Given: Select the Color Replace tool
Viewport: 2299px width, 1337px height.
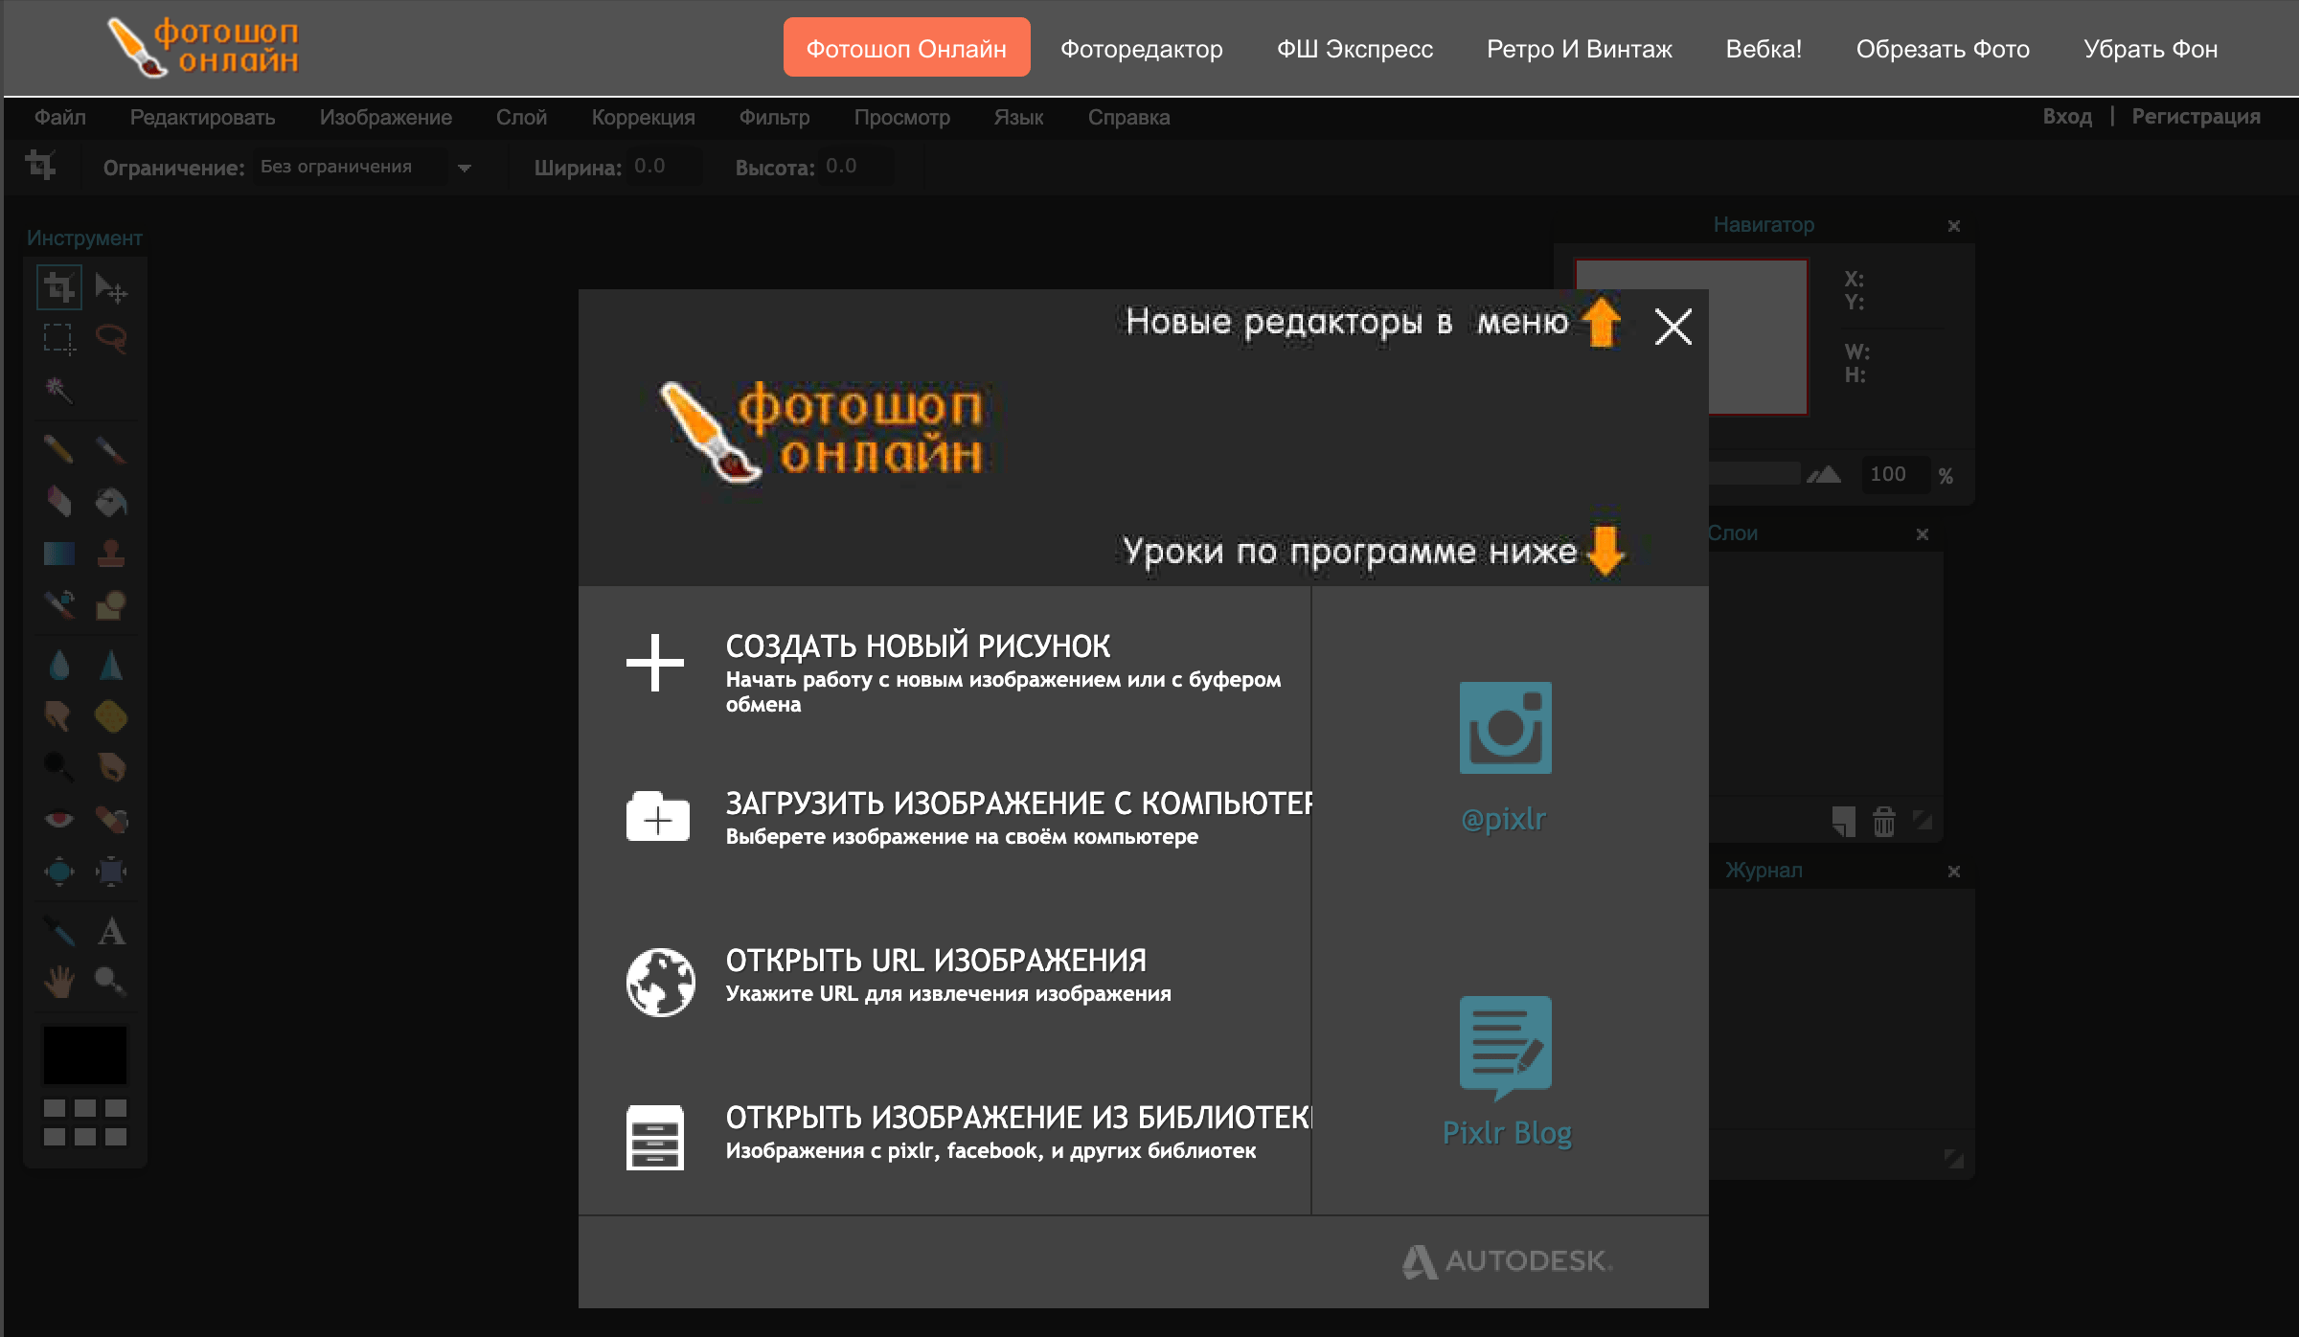Looking at the screenshot, I should 59,604.
